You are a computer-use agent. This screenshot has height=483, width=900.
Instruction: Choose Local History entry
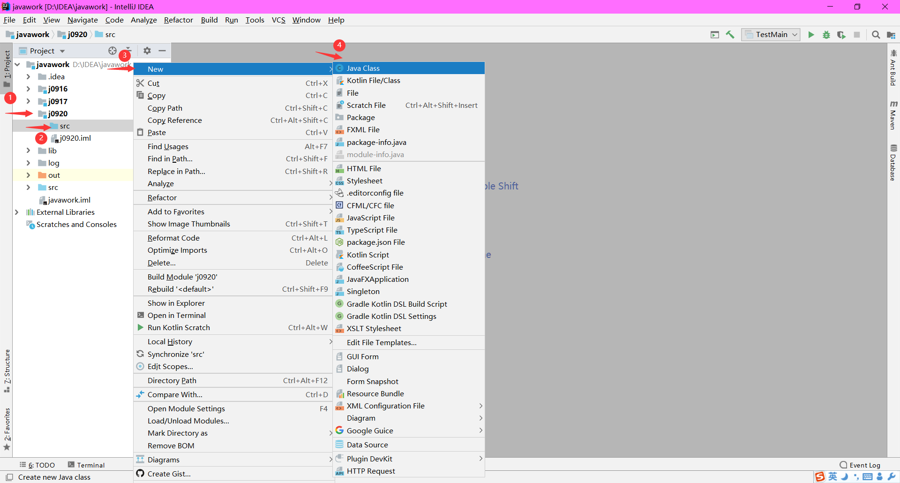[x=233, y=341]
